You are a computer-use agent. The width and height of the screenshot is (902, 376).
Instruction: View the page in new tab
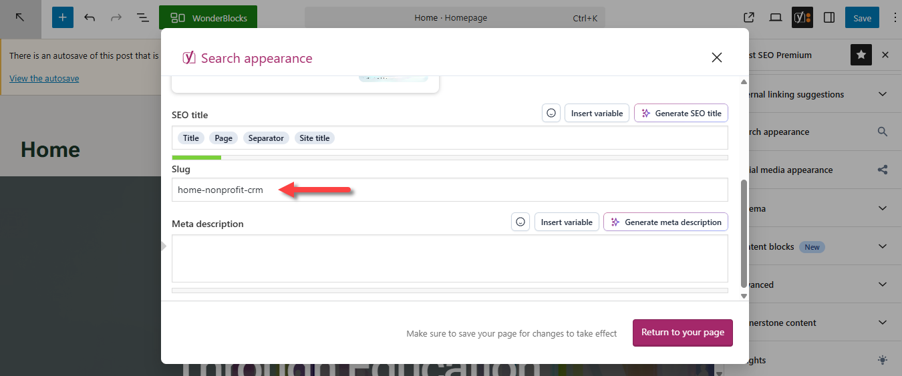click(x=749, y=18)
